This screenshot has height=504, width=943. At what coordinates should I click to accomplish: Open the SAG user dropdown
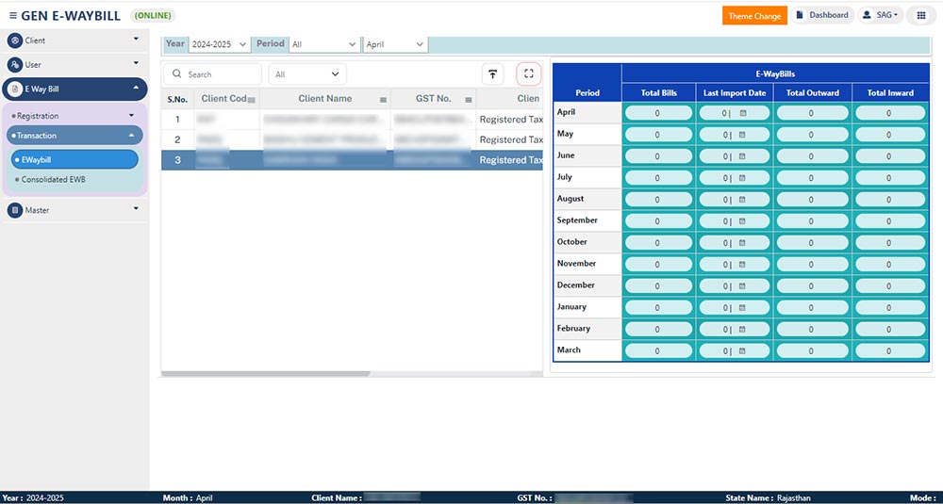click(x=880, y=16)
